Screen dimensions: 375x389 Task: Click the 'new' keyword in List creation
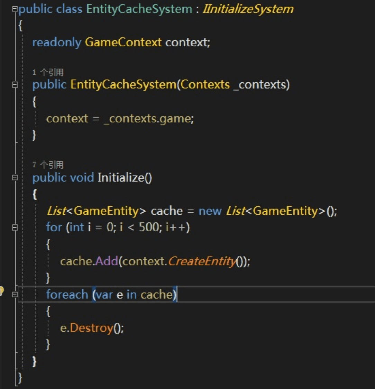pos(210,211)
